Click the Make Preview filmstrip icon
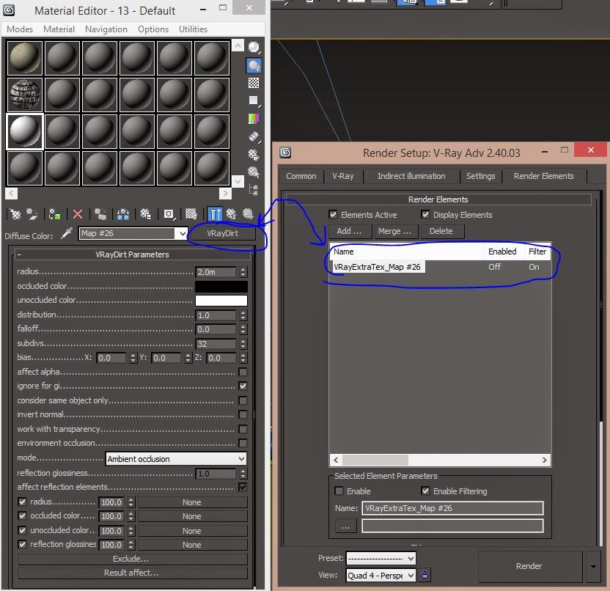Image resolution: width=610 pixels, height=591 pixels. 254,136
